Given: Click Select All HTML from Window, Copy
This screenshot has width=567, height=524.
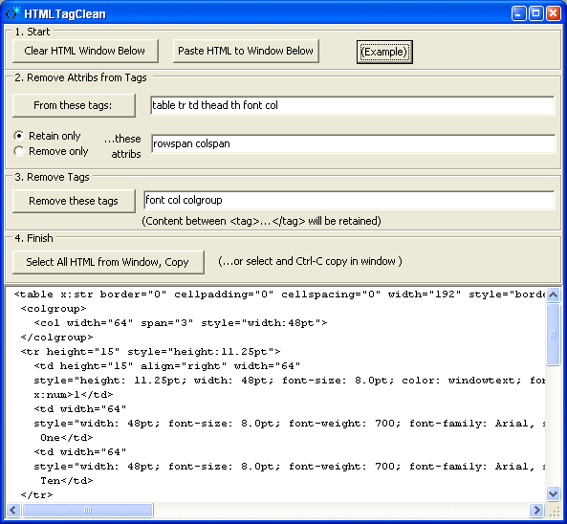Looking at the screenshot, I should pos(108,262).
